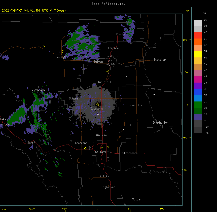Click the Lake Louise label at the left edge

point(5,122)
